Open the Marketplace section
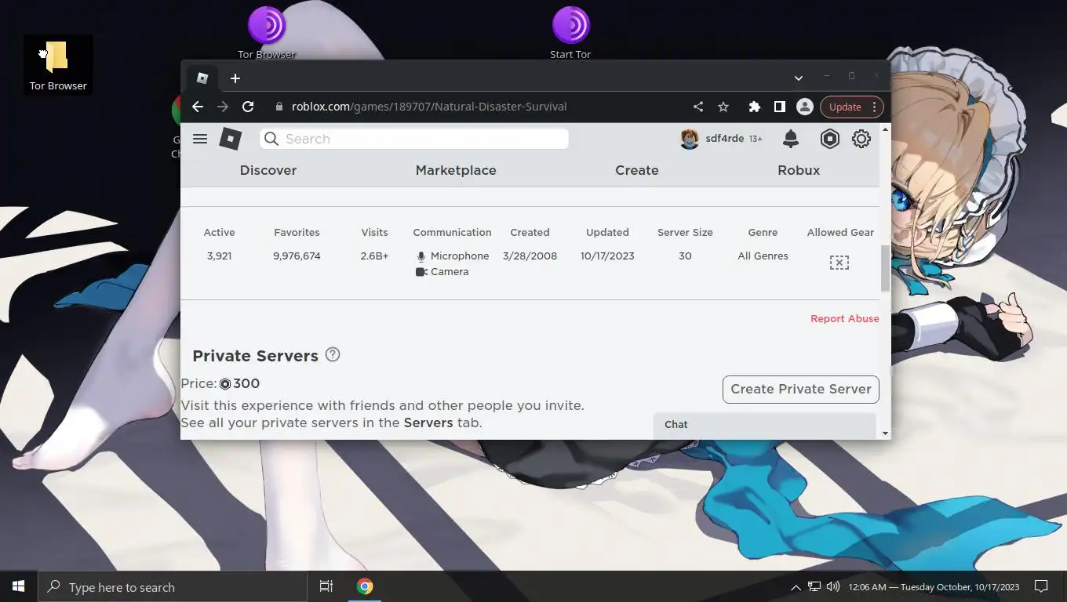The height and width of the screenshot is (602, 1067). pyautogui.click(x=456, y=170)
